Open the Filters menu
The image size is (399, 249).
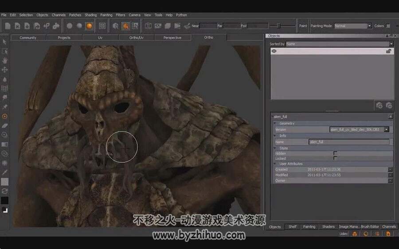120,15
